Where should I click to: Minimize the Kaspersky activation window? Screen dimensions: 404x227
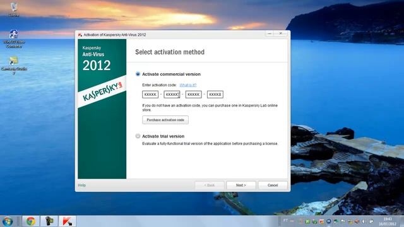[x=270, y=33]
